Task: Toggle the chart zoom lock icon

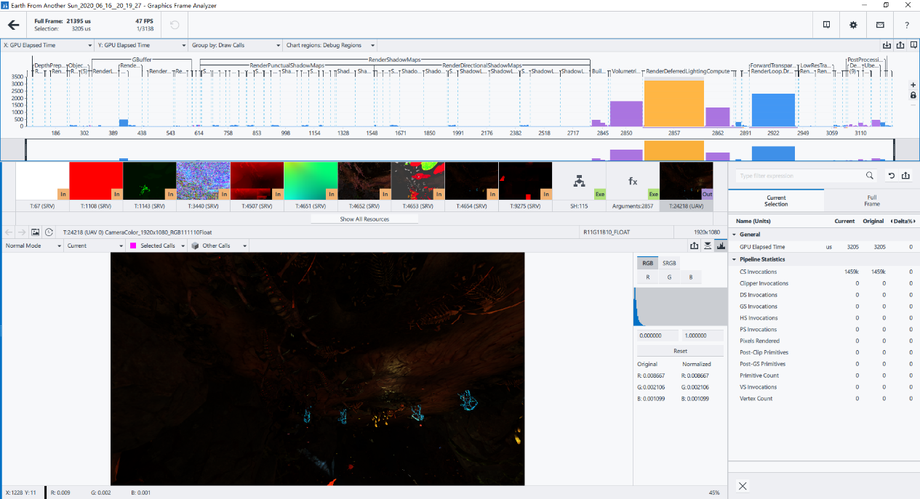Action: coord(914,95)
